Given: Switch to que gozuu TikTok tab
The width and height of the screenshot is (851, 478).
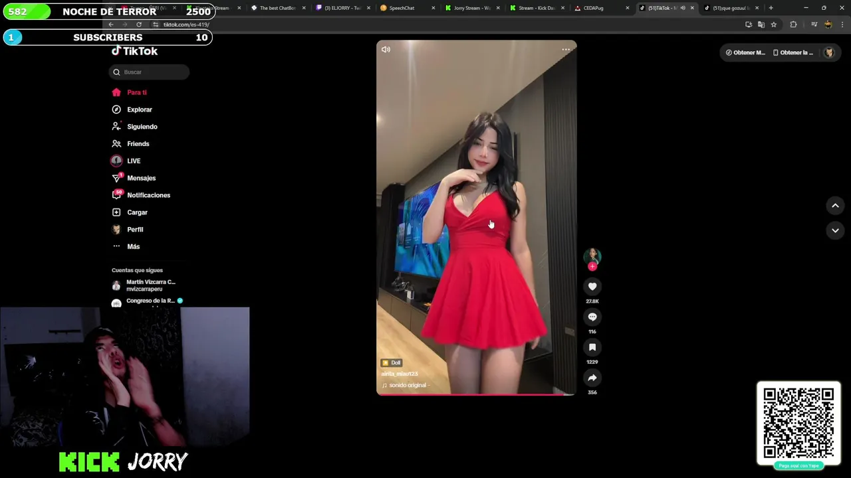Looking at the screenshot, I should [x=730, y=8].
